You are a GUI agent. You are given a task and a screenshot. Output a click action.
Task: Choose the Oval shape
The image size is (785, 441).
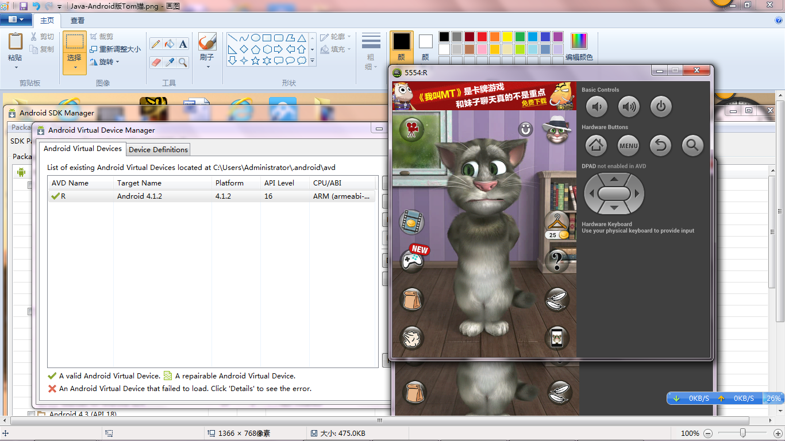[256, 38]
